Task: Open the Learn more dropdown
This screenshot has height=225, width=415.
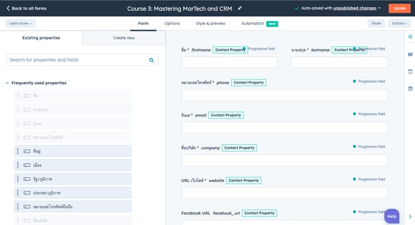Action: (20, 24)
